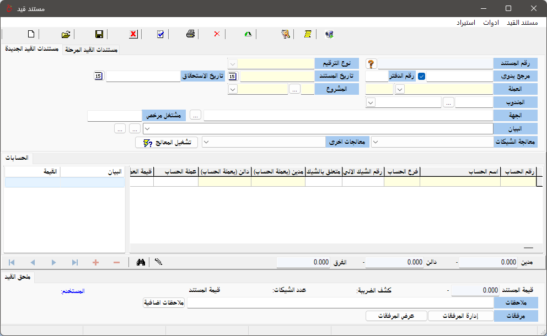Expand the معالجات اخرى dropdown
547x336 pixels.
[x=207, y=142]
